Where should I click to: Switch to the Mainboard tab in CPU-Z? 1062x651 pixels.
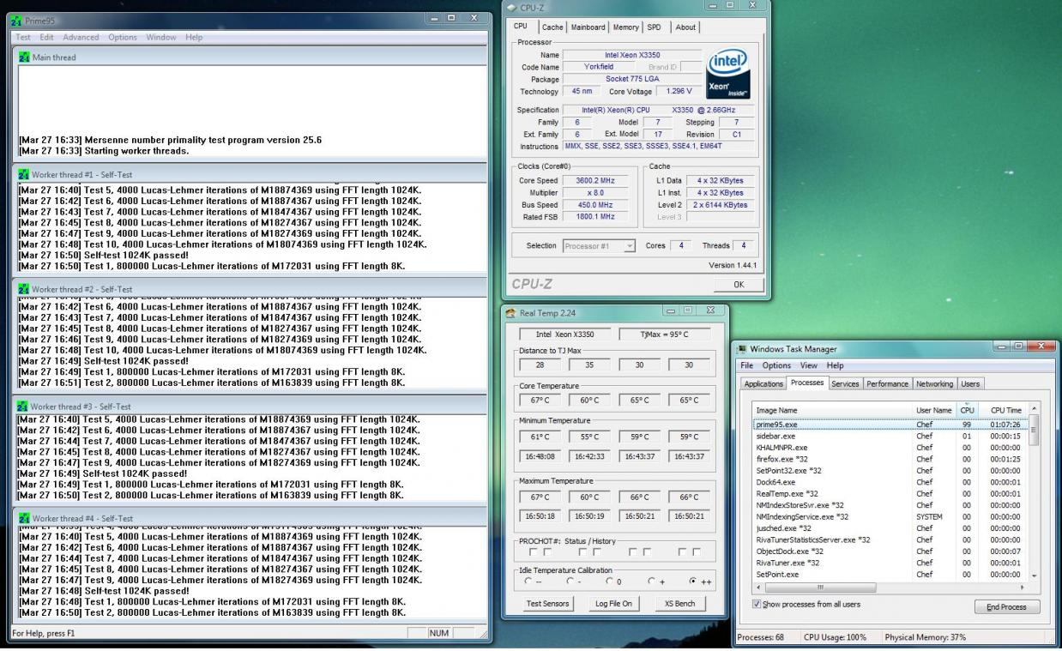tap(588, 27)
